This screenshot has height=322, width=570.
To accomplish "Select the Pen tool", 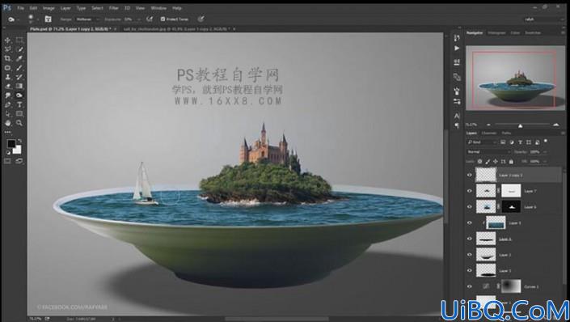I will click(x=7, y=105).
